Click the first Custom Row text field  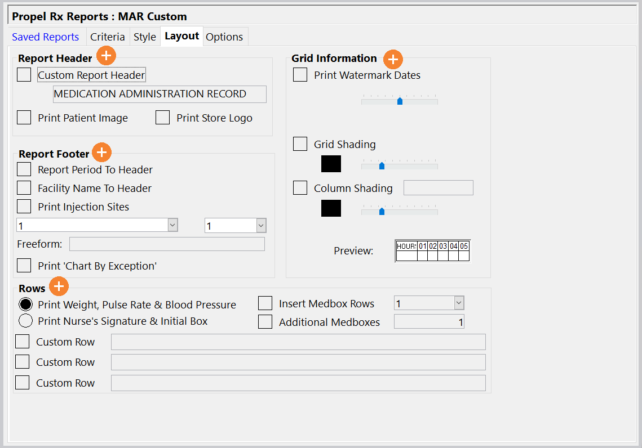[x=298, y=342]
